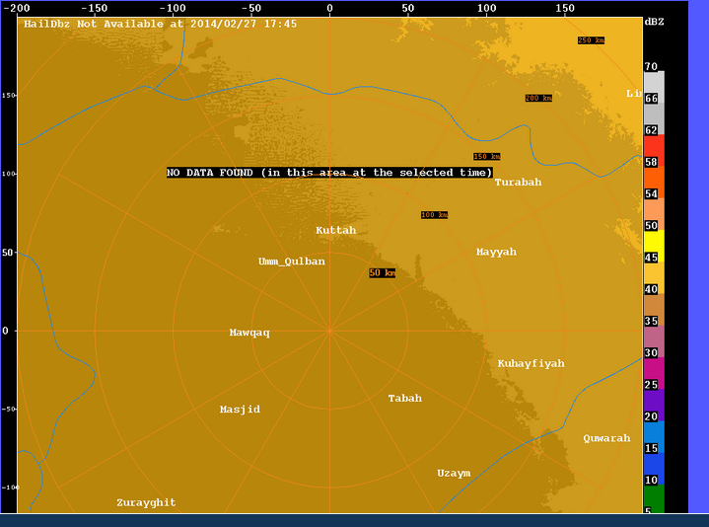Click the Mawqaq place label
Viewport: 709px width, 527px height.
[249, 333]
